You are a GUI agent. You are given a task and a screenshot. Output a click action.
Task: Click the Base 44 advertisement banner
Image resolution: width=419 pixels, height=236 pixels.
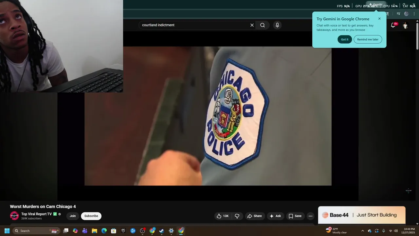362,215
